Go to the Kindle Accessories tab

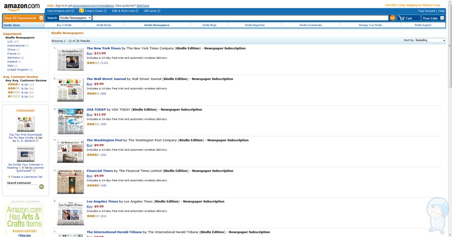tap(310, 25)
